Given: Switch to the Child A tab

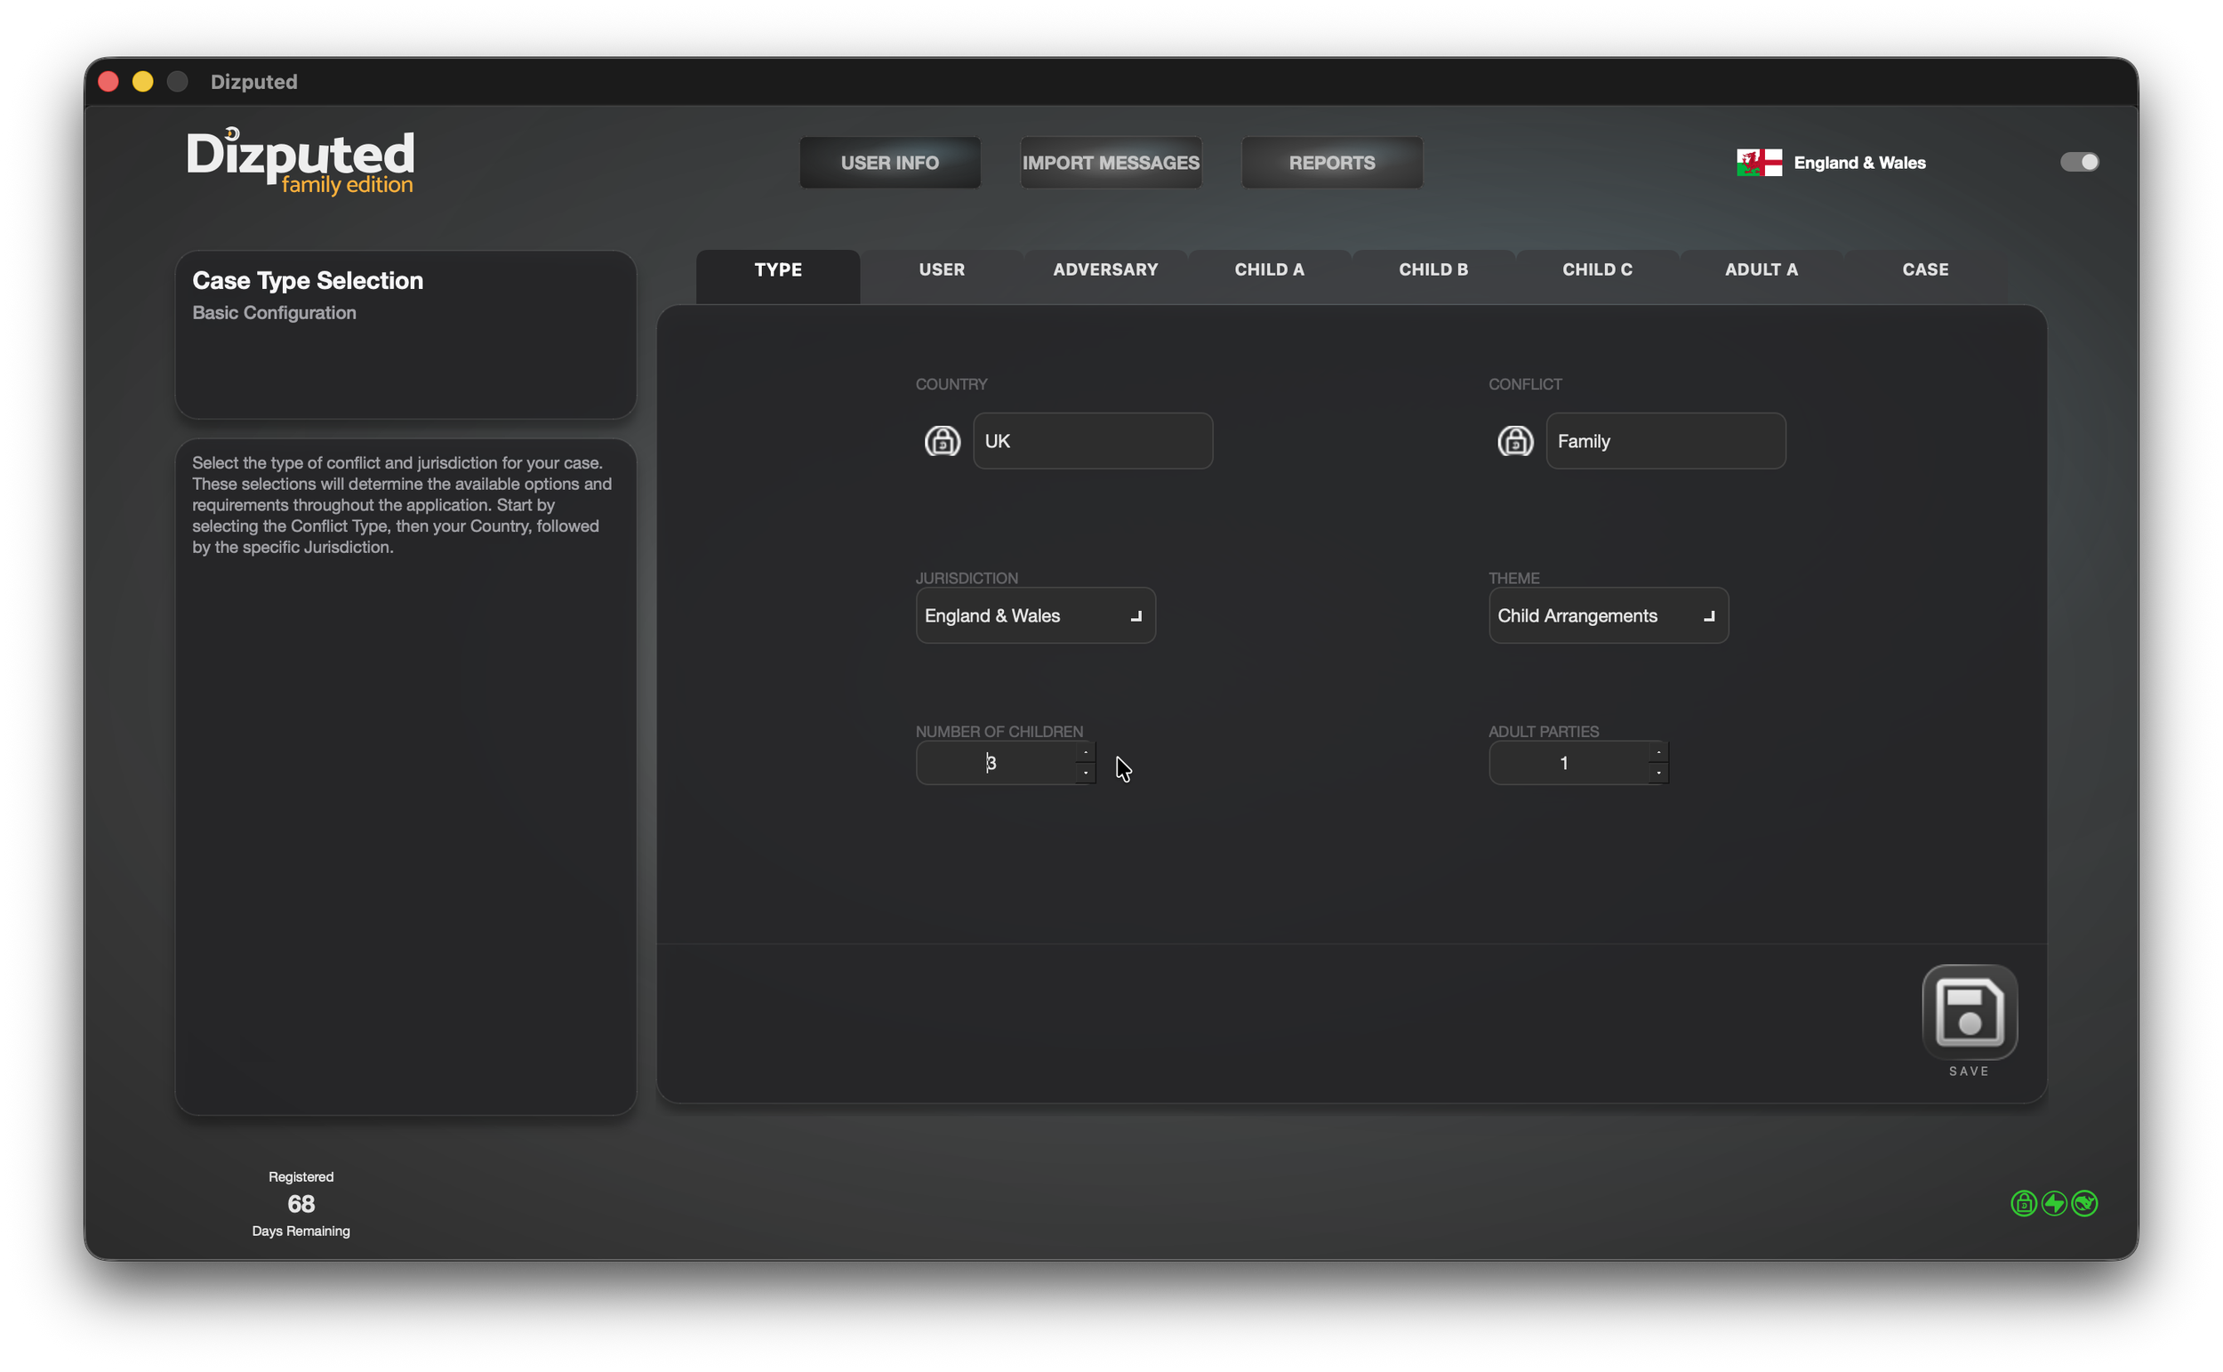Looking at the screenshot, I should [1269, 269].
